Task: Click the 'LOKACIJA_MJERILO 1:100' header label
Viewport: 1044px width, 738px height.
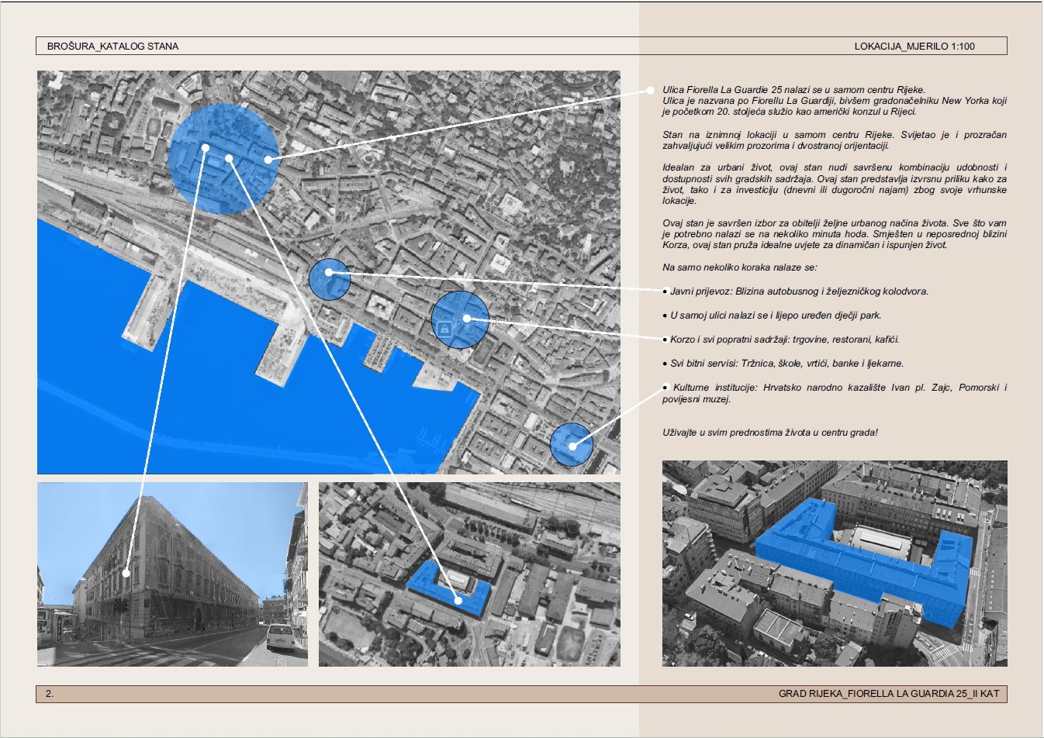Action: pos(914,47)
